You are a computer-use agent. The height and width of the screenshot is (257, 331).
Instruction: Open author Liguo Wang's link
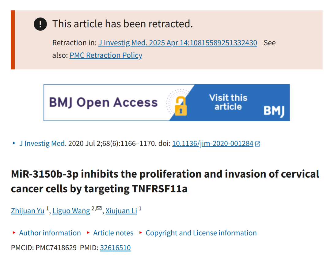pos(71,211)
